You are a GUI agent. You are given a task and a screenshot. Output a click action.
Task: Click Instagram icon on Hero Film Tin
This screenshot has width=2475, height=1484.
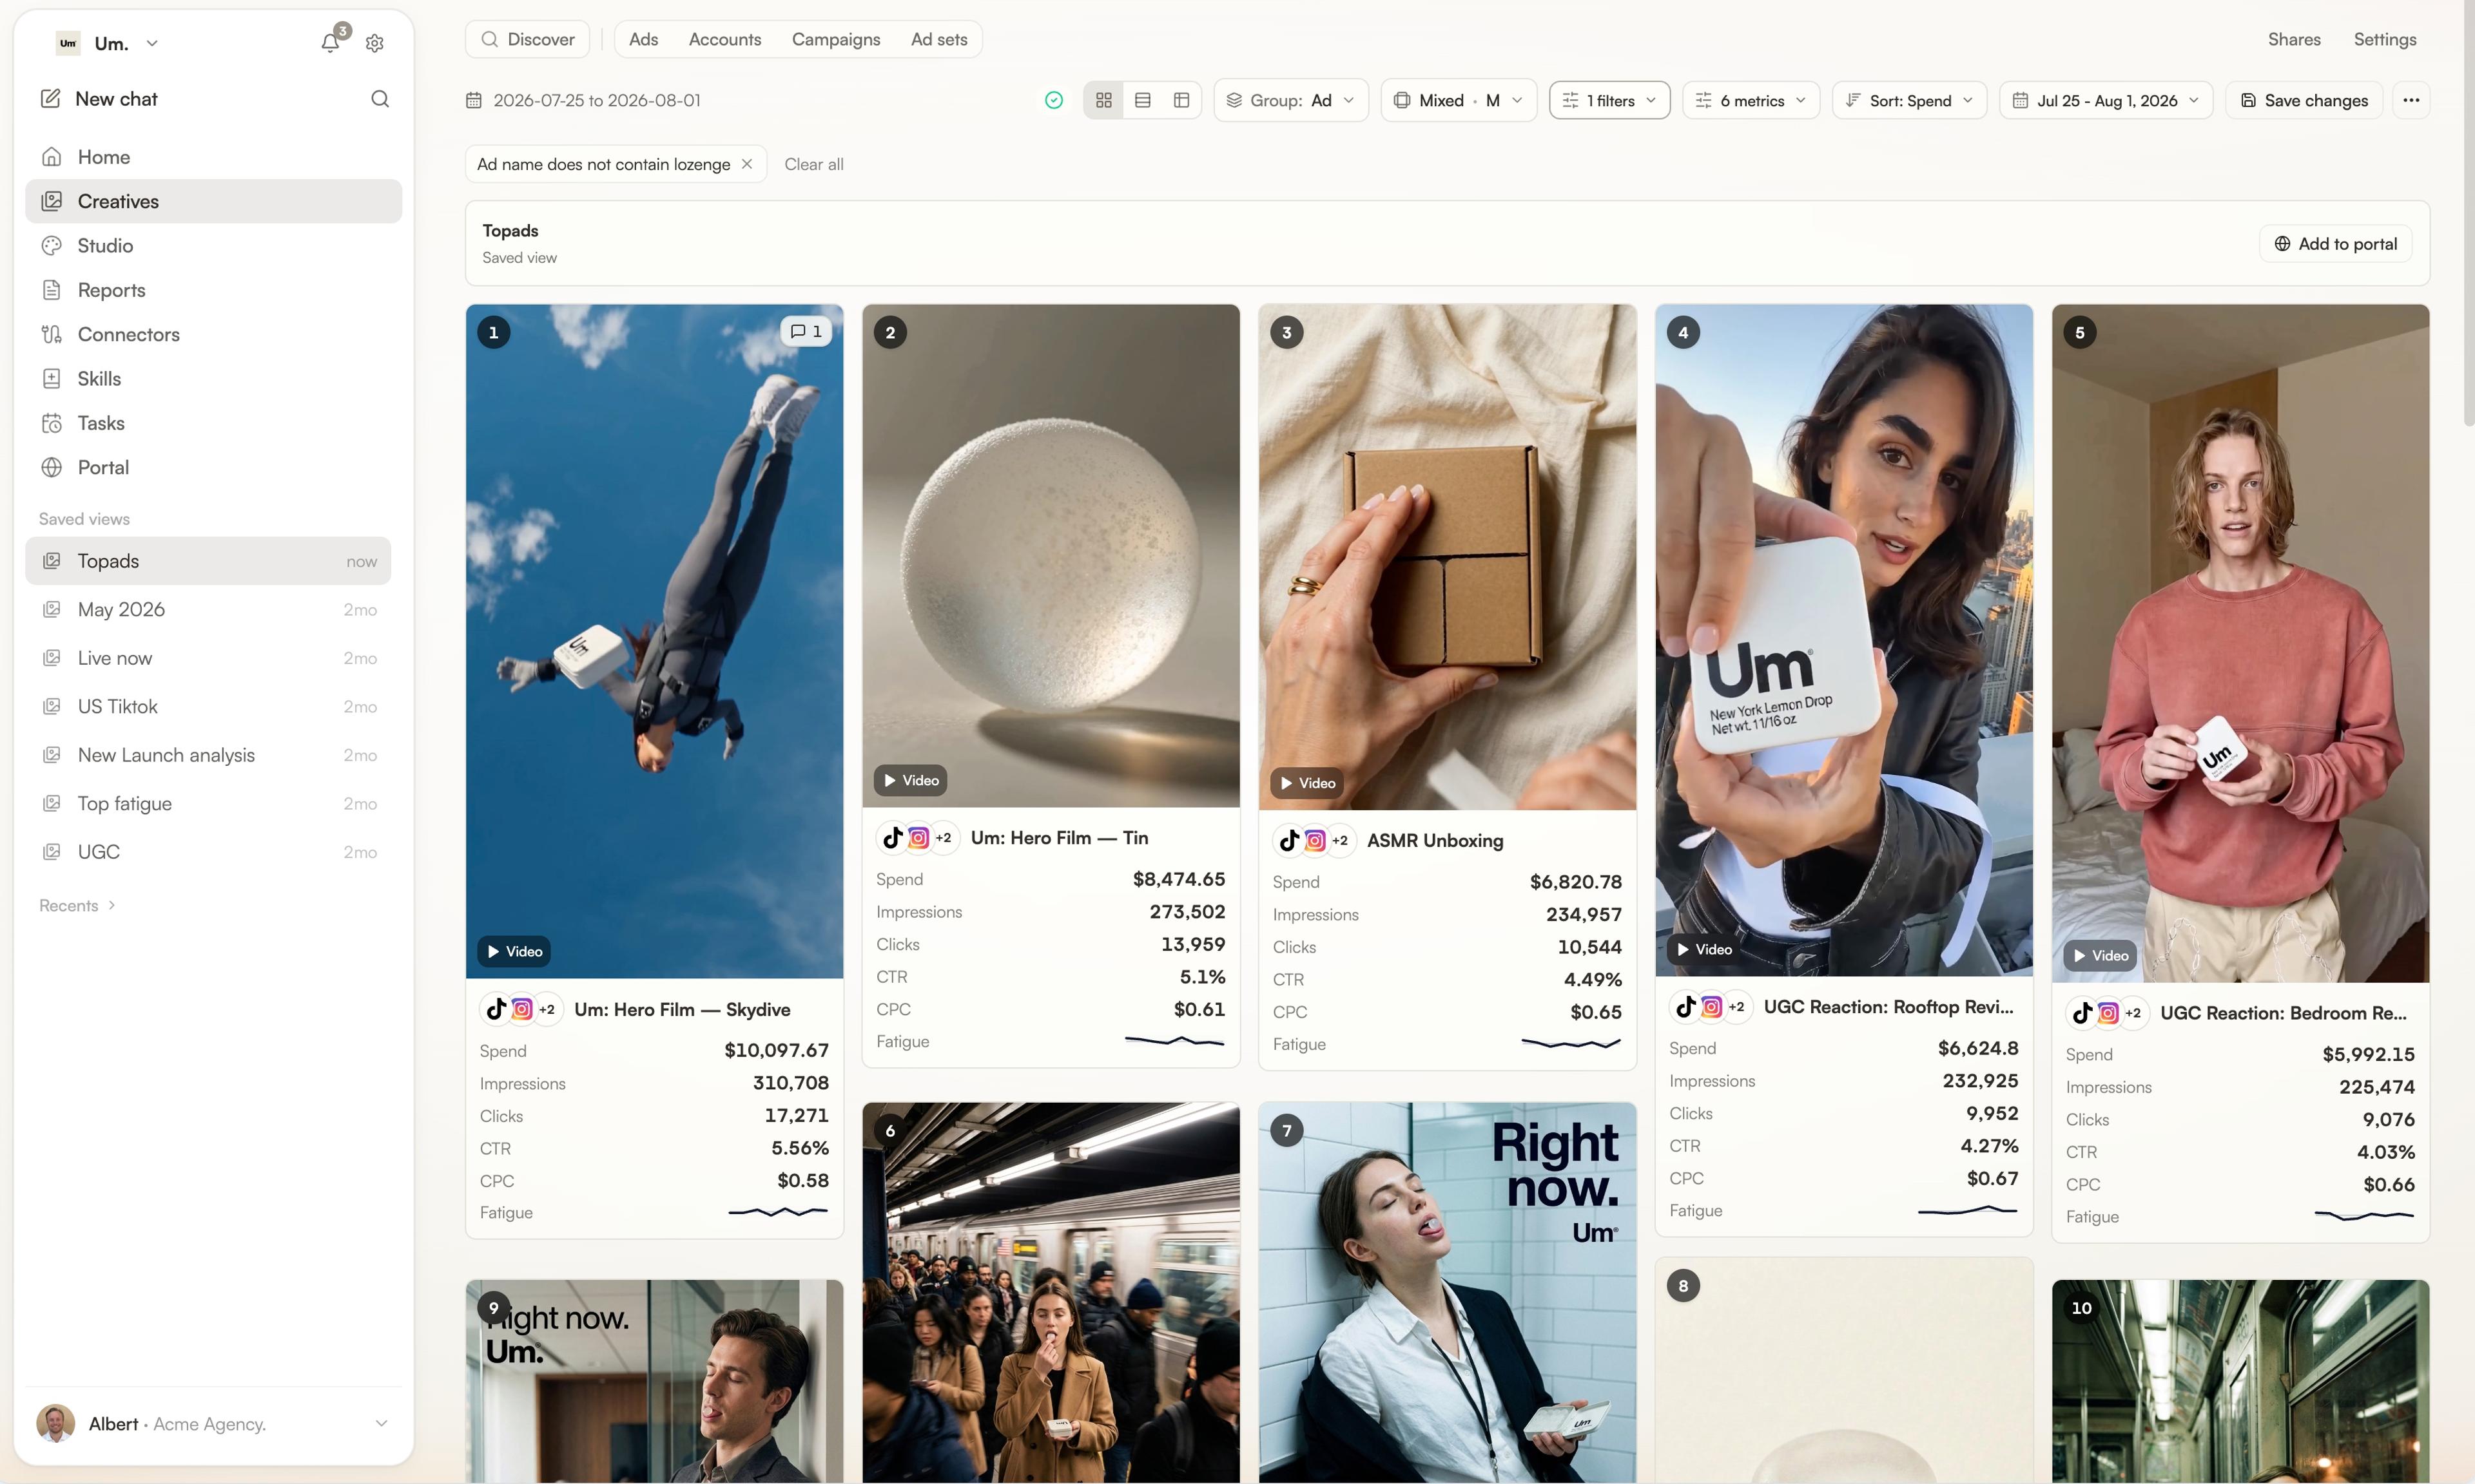(918, 837)
